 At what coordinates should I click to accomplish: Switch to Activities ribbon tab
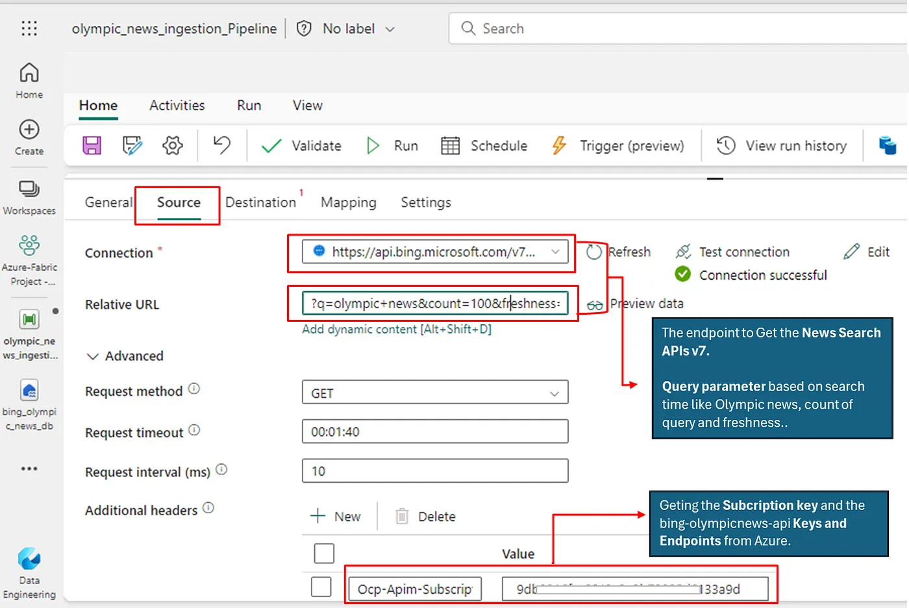pos(177,106)
